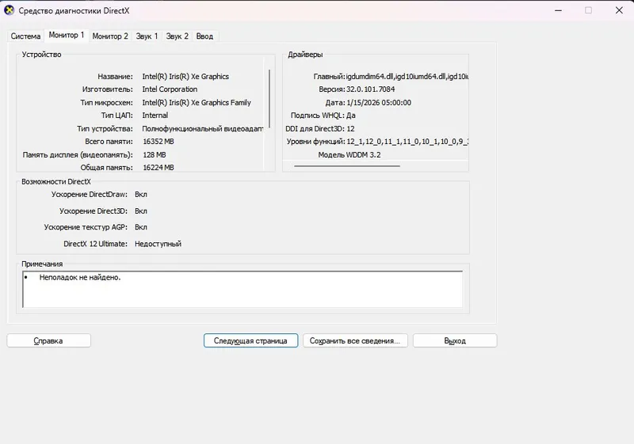Click inside the Примечания text box

(x=243, y=289)
